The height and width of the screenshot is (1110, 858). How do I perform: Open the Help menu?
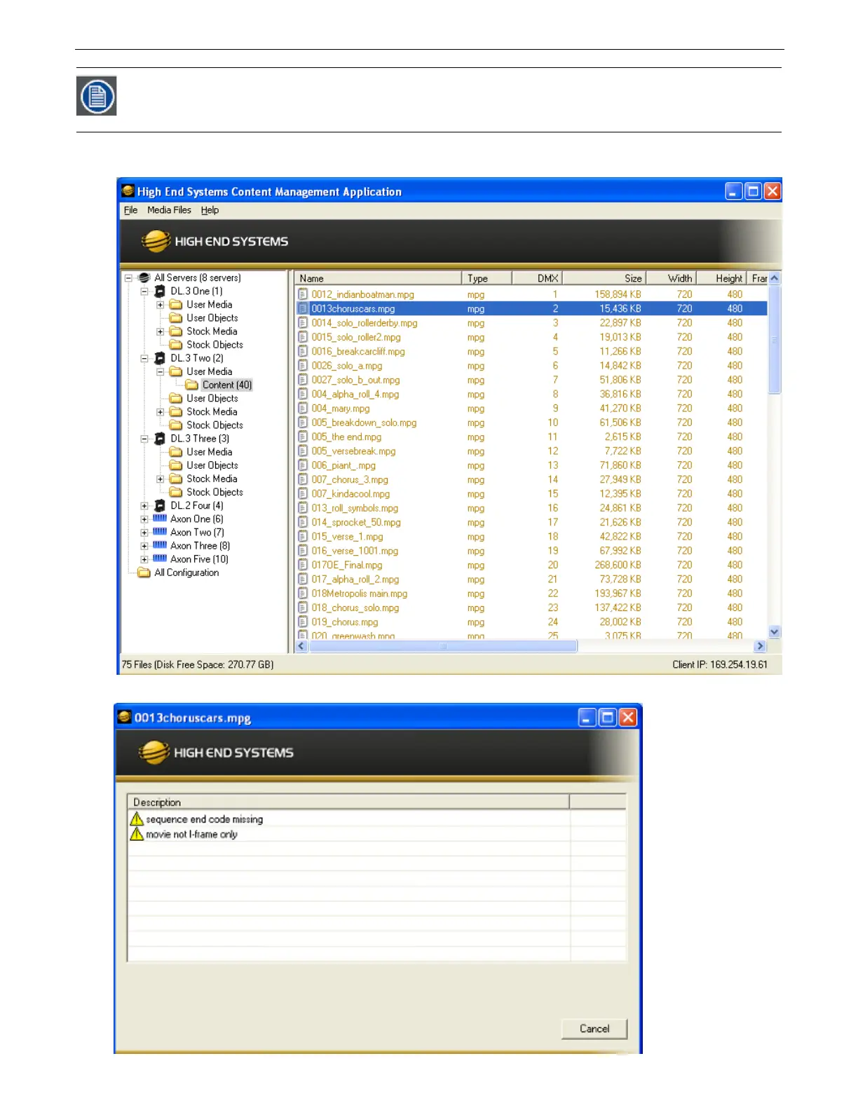pyautogui.click(x=210, y=210)
